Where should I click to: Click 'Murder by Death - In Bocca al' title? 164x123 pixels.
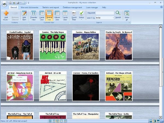tap(119, 32)
